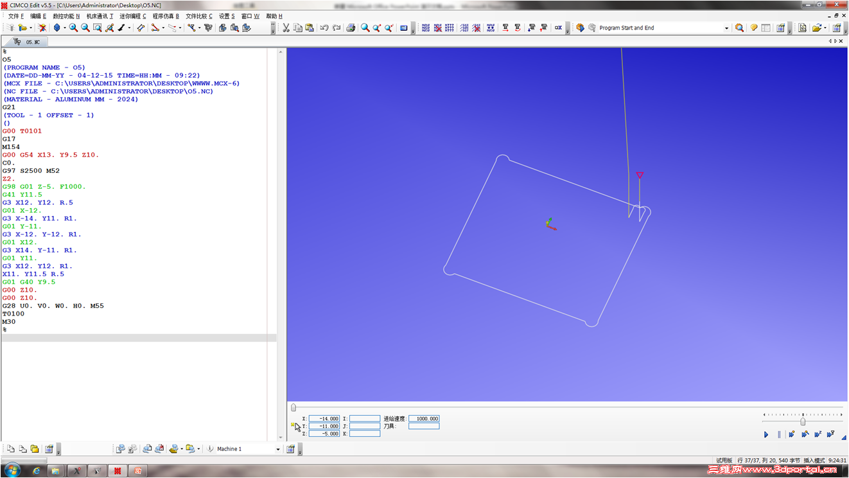
Task: Click the zoom window selection icon
Action: click(x=98, y=28)
